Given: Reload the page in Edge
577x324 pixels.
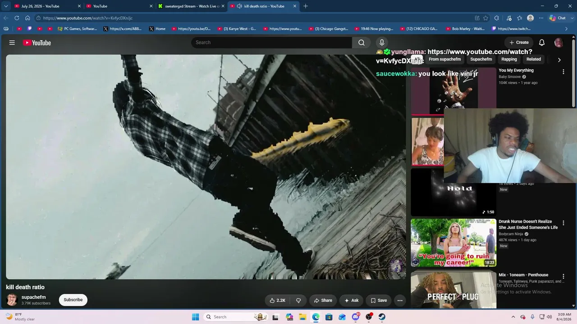Looking at the screenshot, I should pyautogui.click(x=17, y=18).
